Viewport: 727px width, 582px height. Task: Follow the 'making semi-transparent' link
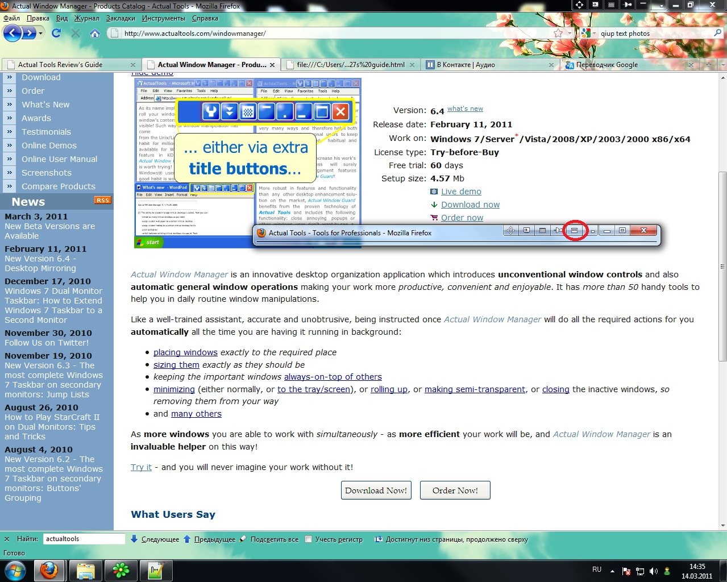[475, 389]
